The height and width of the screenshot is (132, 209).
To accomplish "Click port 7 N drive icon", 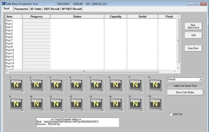I will pos(136,85).
